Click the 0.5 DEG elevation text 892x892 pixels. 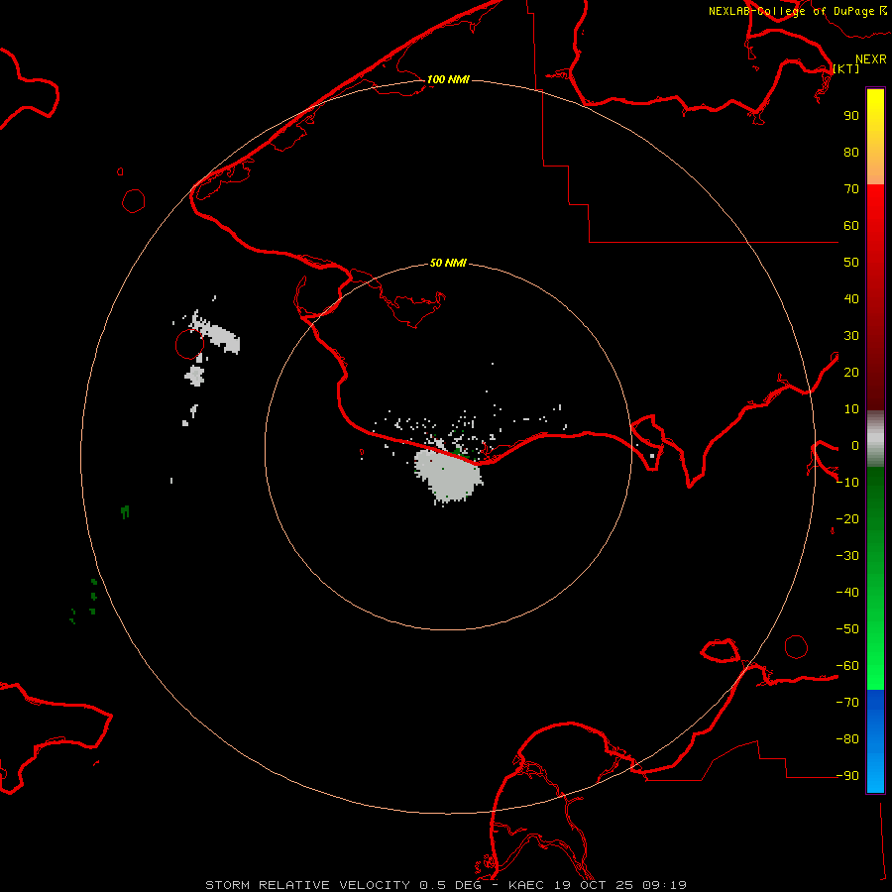point(450,885)
